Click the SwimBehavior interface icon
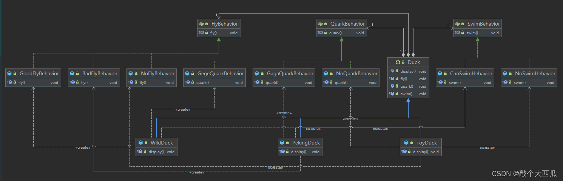 pyautogui.click(x=457, y=24)
